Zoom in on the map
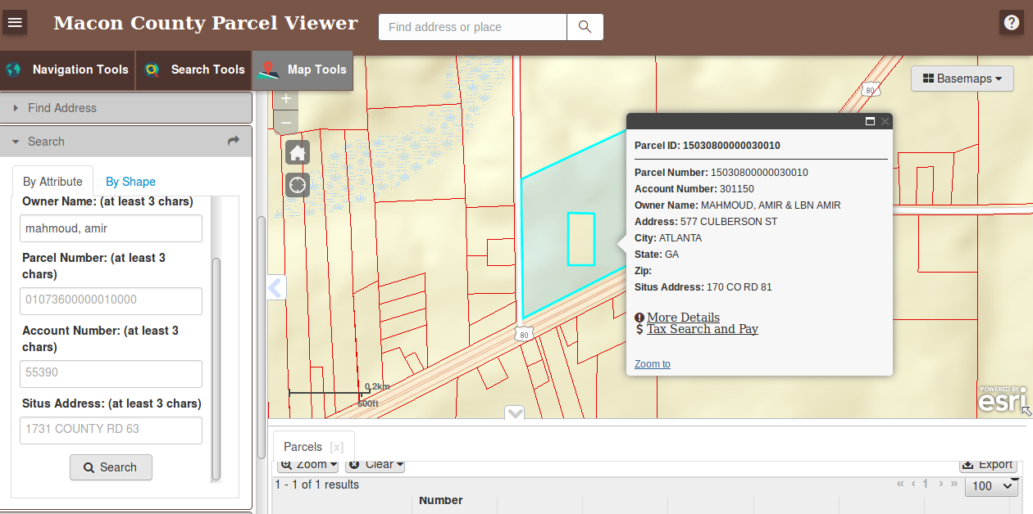This screenshot has height=514, width=1033. [x=286, y=99]
